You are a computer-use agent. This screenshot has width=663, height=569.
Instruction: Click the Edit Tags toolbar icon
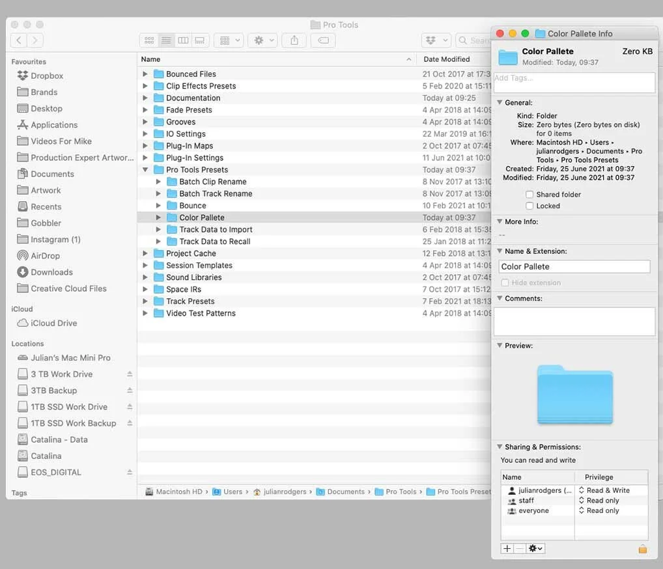tap(324, 40)
